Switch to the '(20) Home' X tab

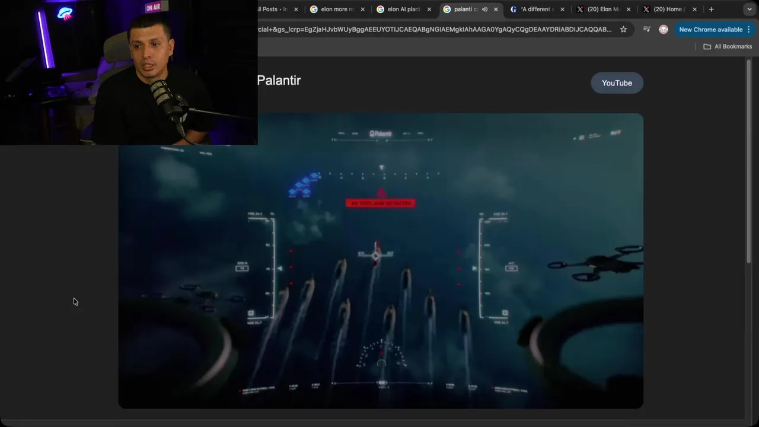pos(669,9)
